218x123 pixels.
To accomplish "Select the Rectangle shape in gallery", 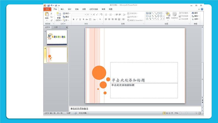I will click(x=158, y=13).
